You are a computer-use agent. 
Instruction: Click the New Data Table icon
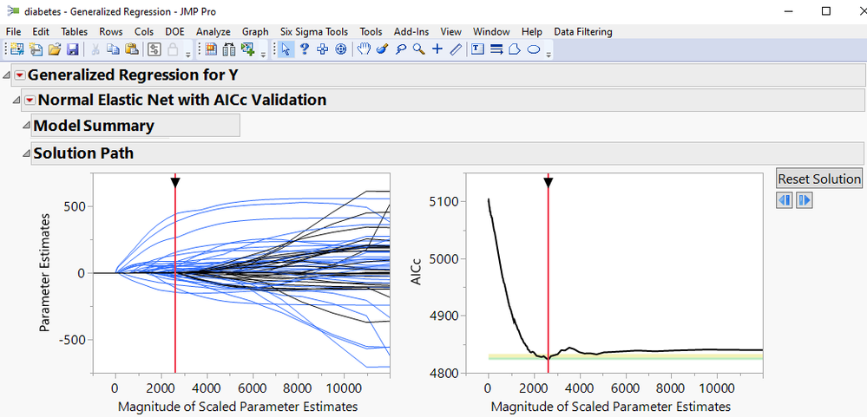click(x=17, y=49)
